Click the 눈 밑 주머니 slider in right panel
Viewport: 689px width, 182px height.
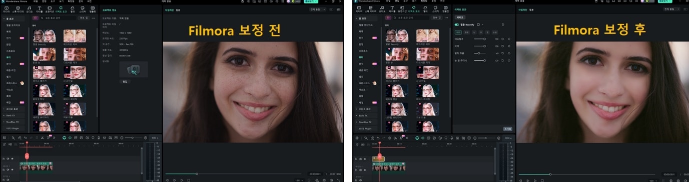pos(480,60)
